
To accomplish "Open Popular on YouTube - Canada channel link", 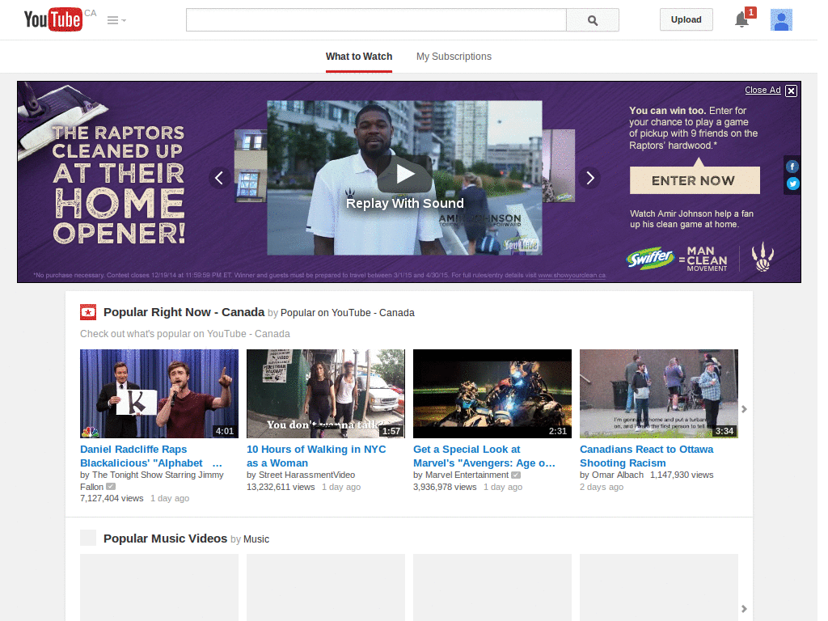I will click(348, 313).
